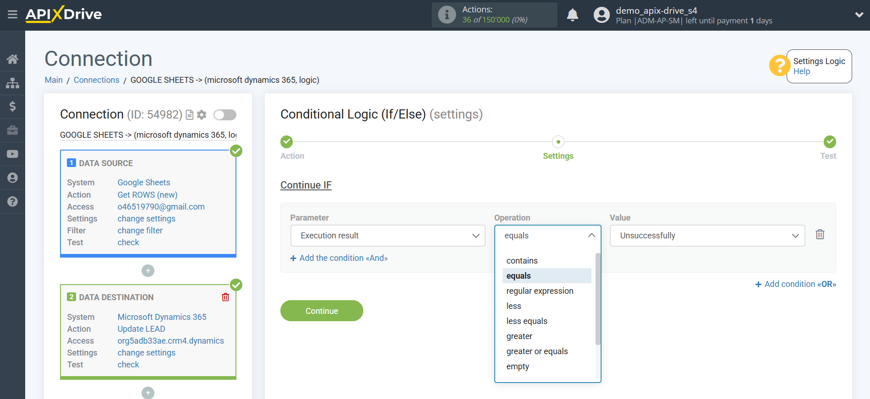This screenshot has width=870, height=399.
Task: Add a block below Data Source with plus
Action: 148,271
